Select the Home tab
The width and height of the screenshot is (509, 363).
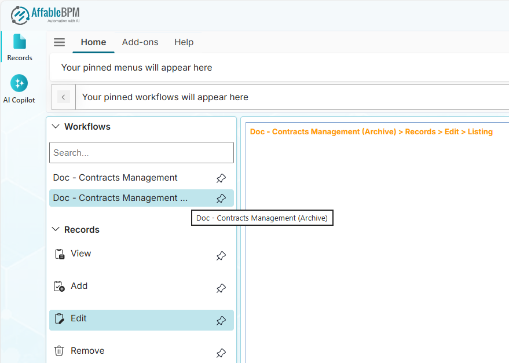(x=93, y=42)
